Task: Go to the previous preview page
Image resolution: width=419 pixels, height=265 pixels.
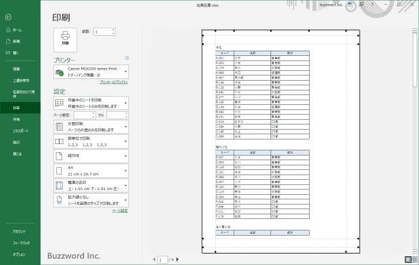Action: pos(154,259)
